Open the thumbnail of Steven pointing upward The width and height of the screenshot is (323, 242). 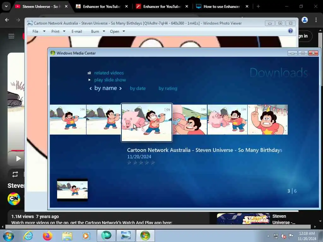click(267, 119)
